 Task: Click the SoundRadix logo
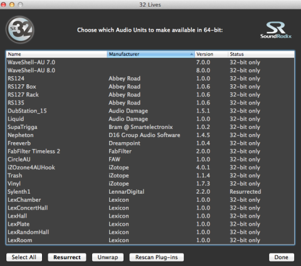point(276,30)
